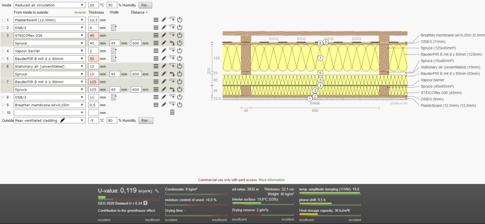Insert a new layer after Plasterboard

(x=172, y=20)
